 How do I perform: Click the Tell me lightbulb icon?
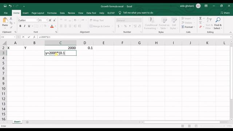tap(120, 13)
